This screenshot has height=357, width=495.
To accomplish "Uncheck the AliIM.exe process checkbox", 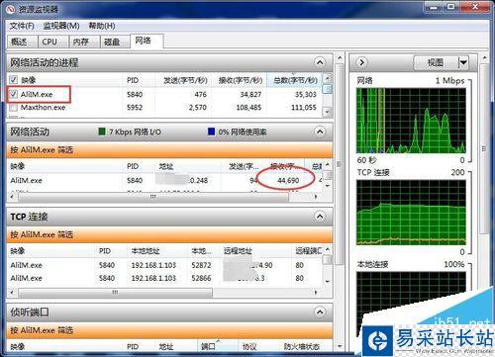I will click(13, 94).
